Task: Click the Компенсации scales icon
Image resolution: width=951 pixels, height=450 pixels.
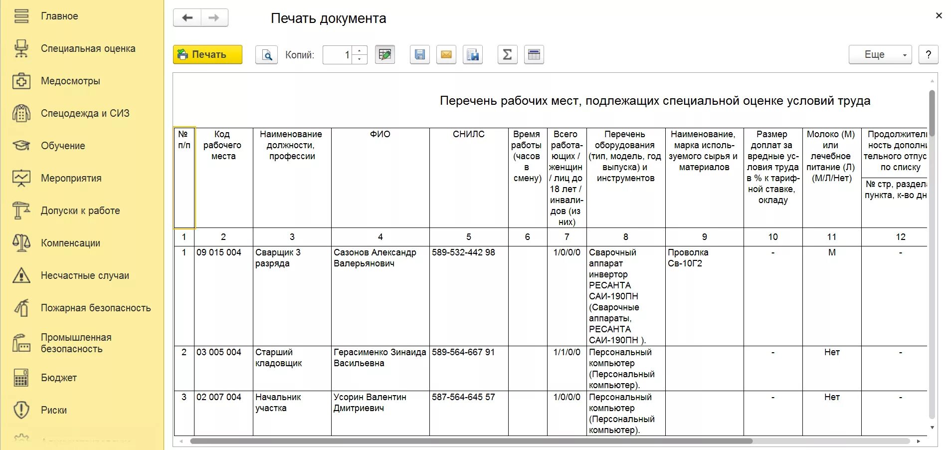Action: pyautogui.click(x=21, y=243)
